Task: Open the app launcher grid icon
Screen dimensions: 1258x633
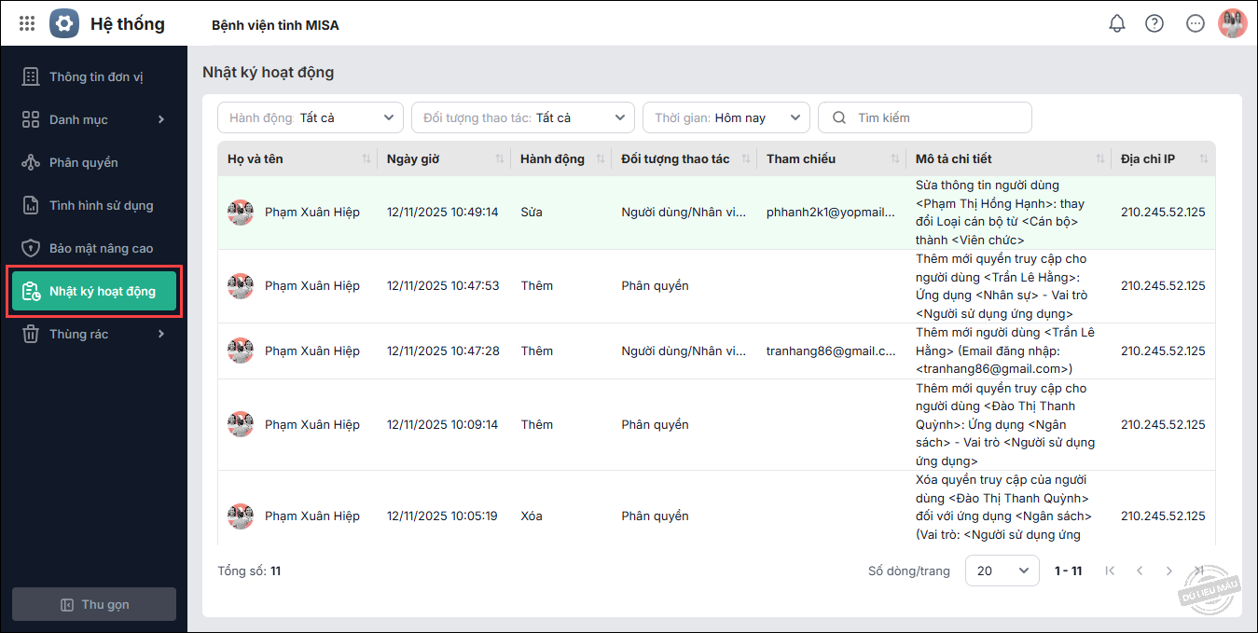Action: (27, 23)
